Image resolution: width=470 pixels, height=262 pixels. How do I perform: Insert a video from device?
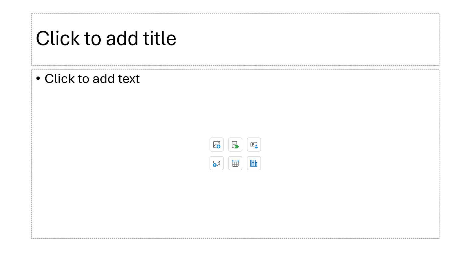click(x=217, y=163)
